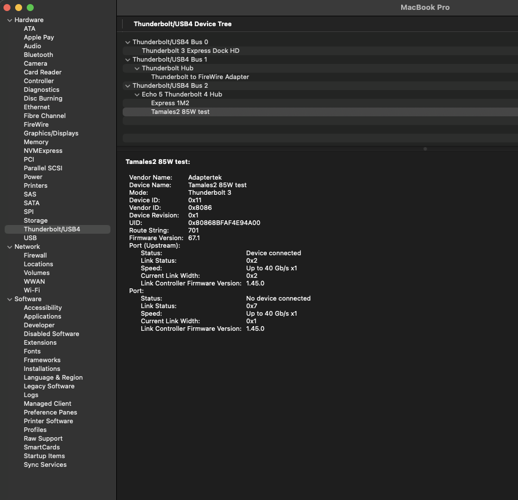Click the 'No device connected' status text
The image size is (518, 500).
278,298
